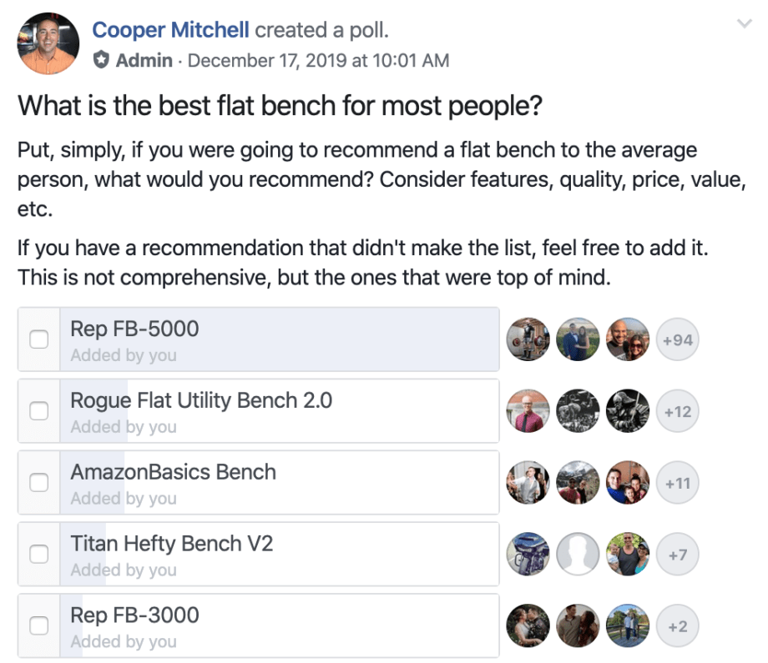This screenshot has width=768, height=663.
Task: Click third voter avatar on AmazonBasics row
Action: [x=628, y=483]
